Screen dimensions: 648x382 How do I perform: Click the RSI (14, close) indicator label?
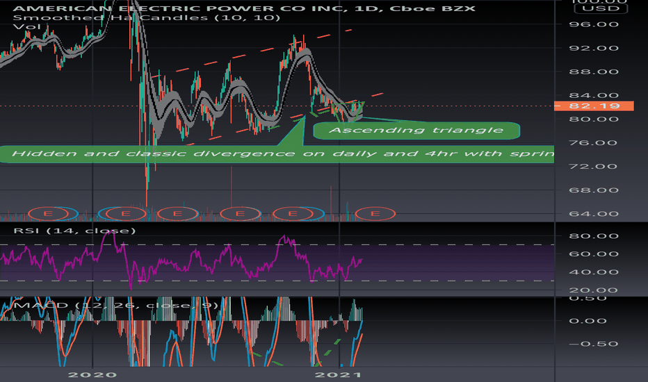74,231
